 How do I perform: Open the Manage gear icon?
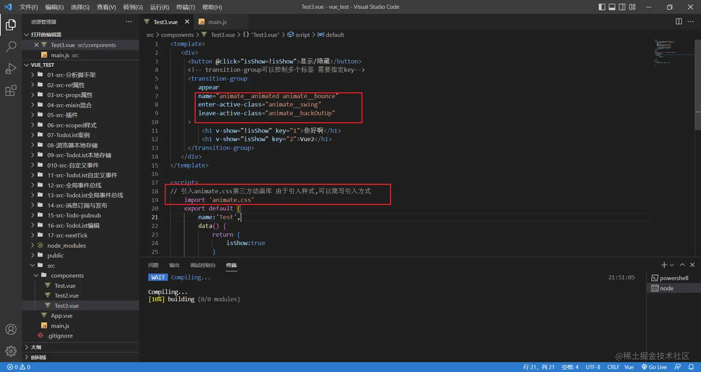(x=11, y=351)
